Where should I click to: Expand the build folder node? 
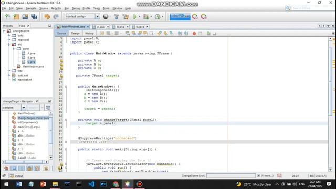(x=9, y=35)
